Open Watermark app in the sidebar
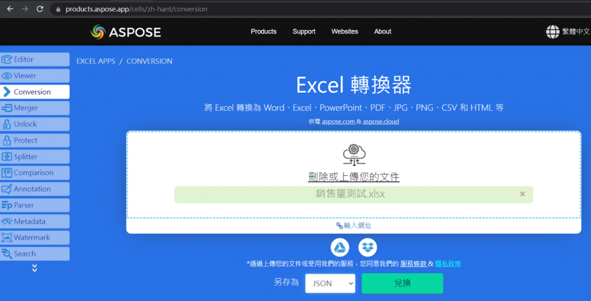This screenshot has width=591, height=301. pos(35,238)
